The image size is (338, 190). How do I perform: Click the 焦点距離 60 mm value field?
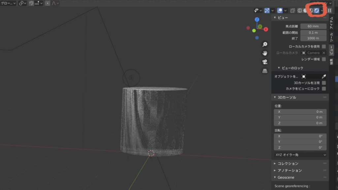tap(313, 26)
